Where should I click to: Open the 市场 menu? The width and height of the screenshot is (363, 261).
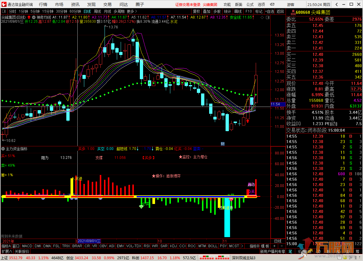pos(59,4)
